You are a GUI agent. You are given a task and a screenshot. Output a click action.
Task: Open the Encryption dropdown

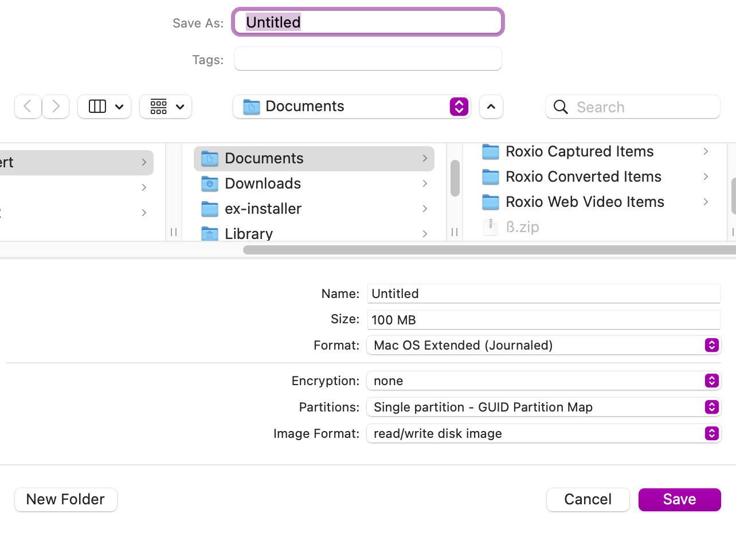(x=542, y=381)
